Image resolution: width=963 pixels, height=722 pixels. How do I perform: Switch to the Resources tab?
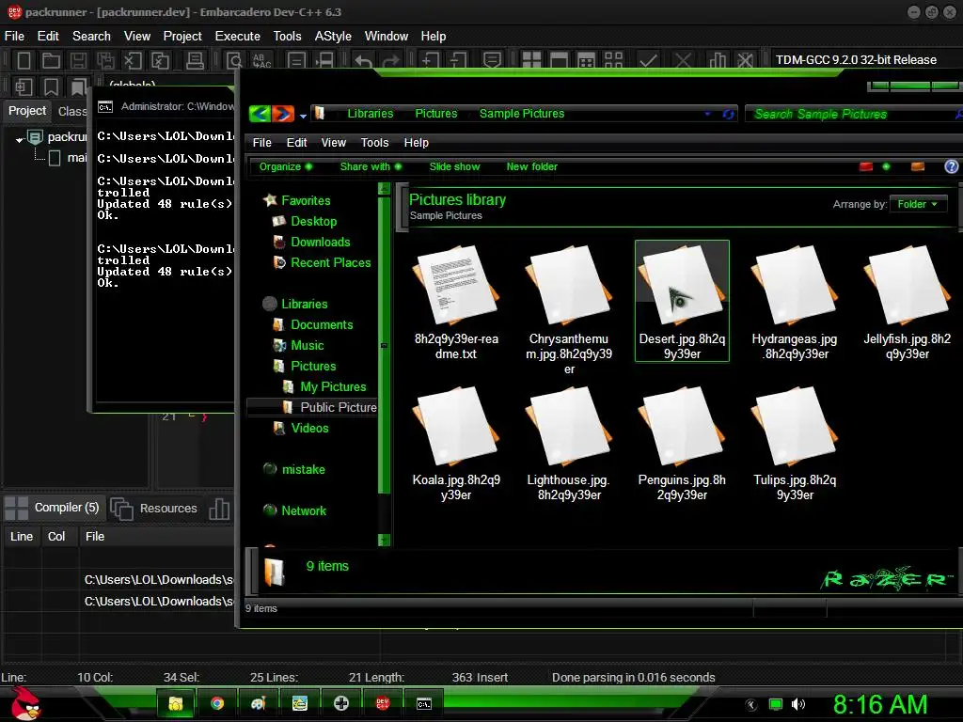[x=155, y=509]
